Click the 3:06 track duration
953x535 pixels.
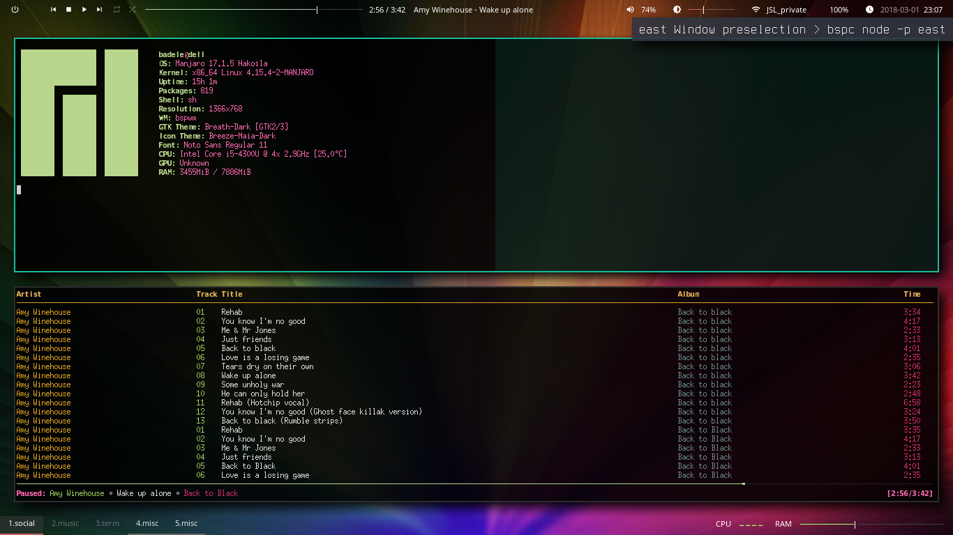point(912,366)
